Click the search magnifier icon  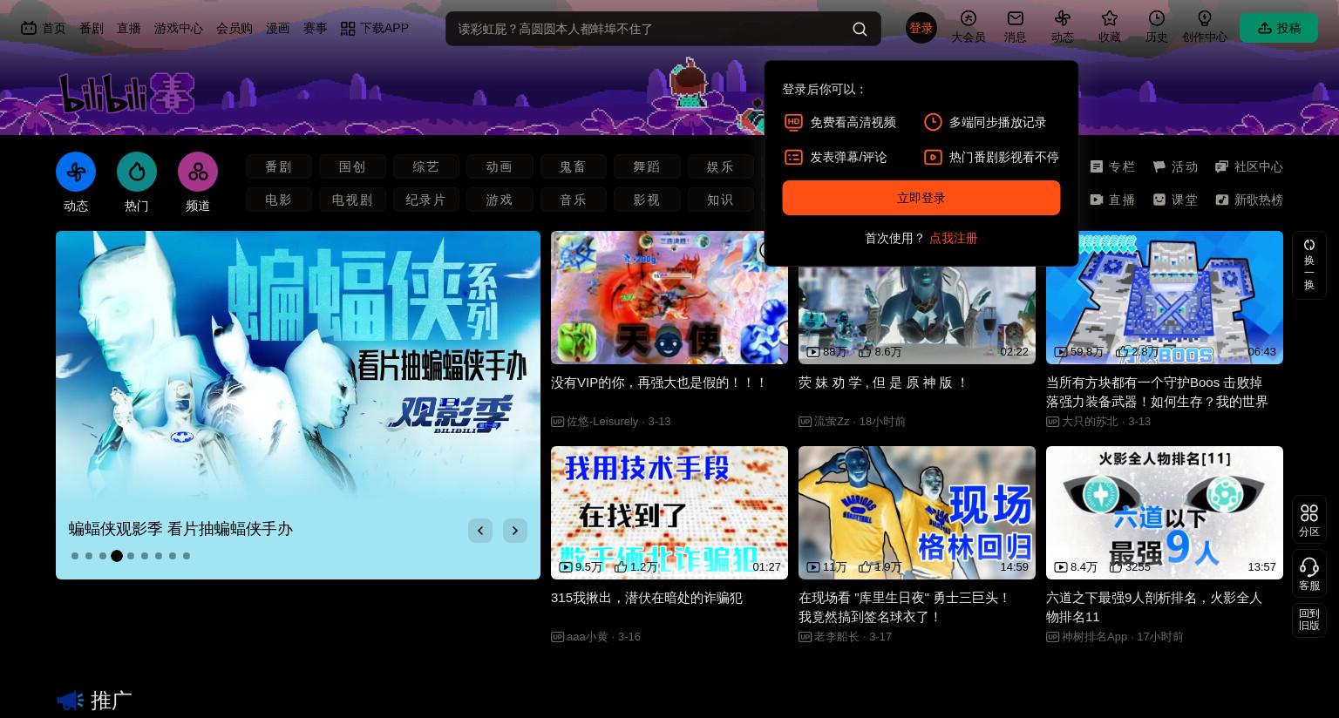(x=860, y=29)
